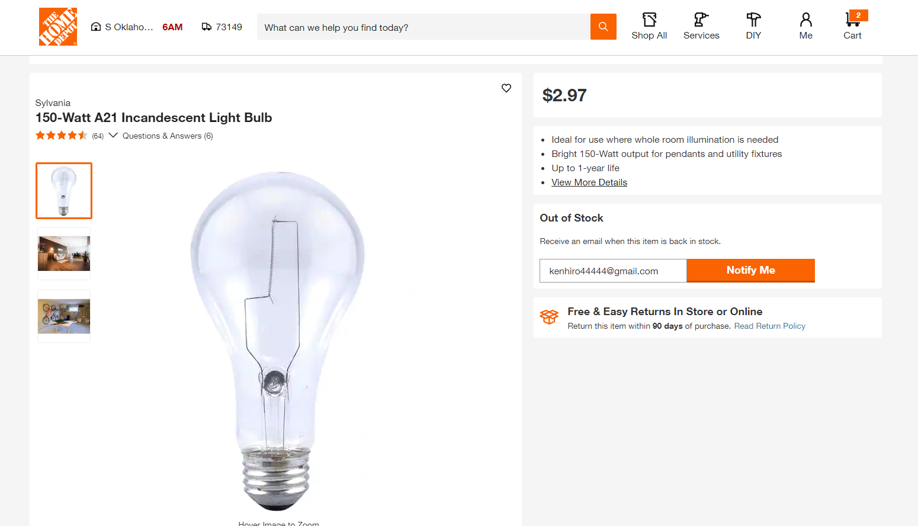Show the garage photo thumbnail
The image size is (918, 526).
tap(64, 316)
